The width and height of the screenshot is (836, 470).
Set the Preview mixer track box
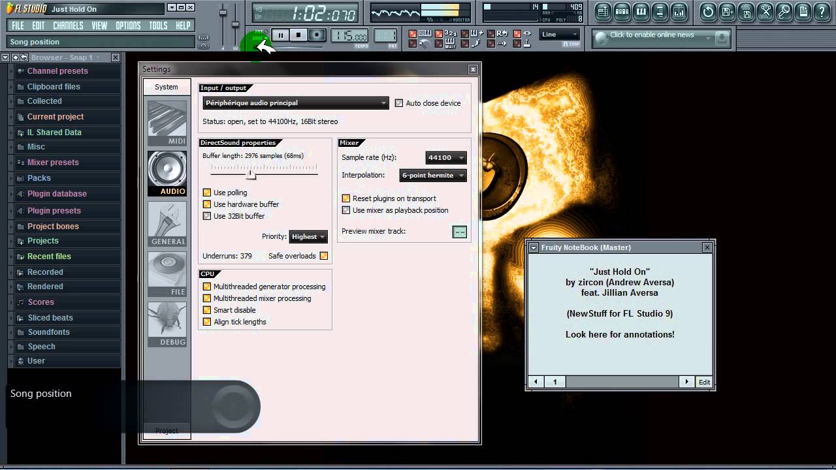460,232
